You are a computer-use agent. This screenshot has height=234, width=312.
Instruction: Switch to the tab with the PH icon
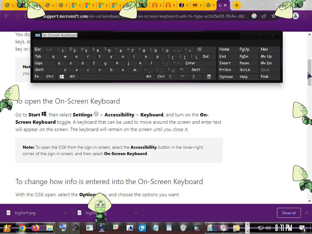pyautogui.click(x=197, y=5)
